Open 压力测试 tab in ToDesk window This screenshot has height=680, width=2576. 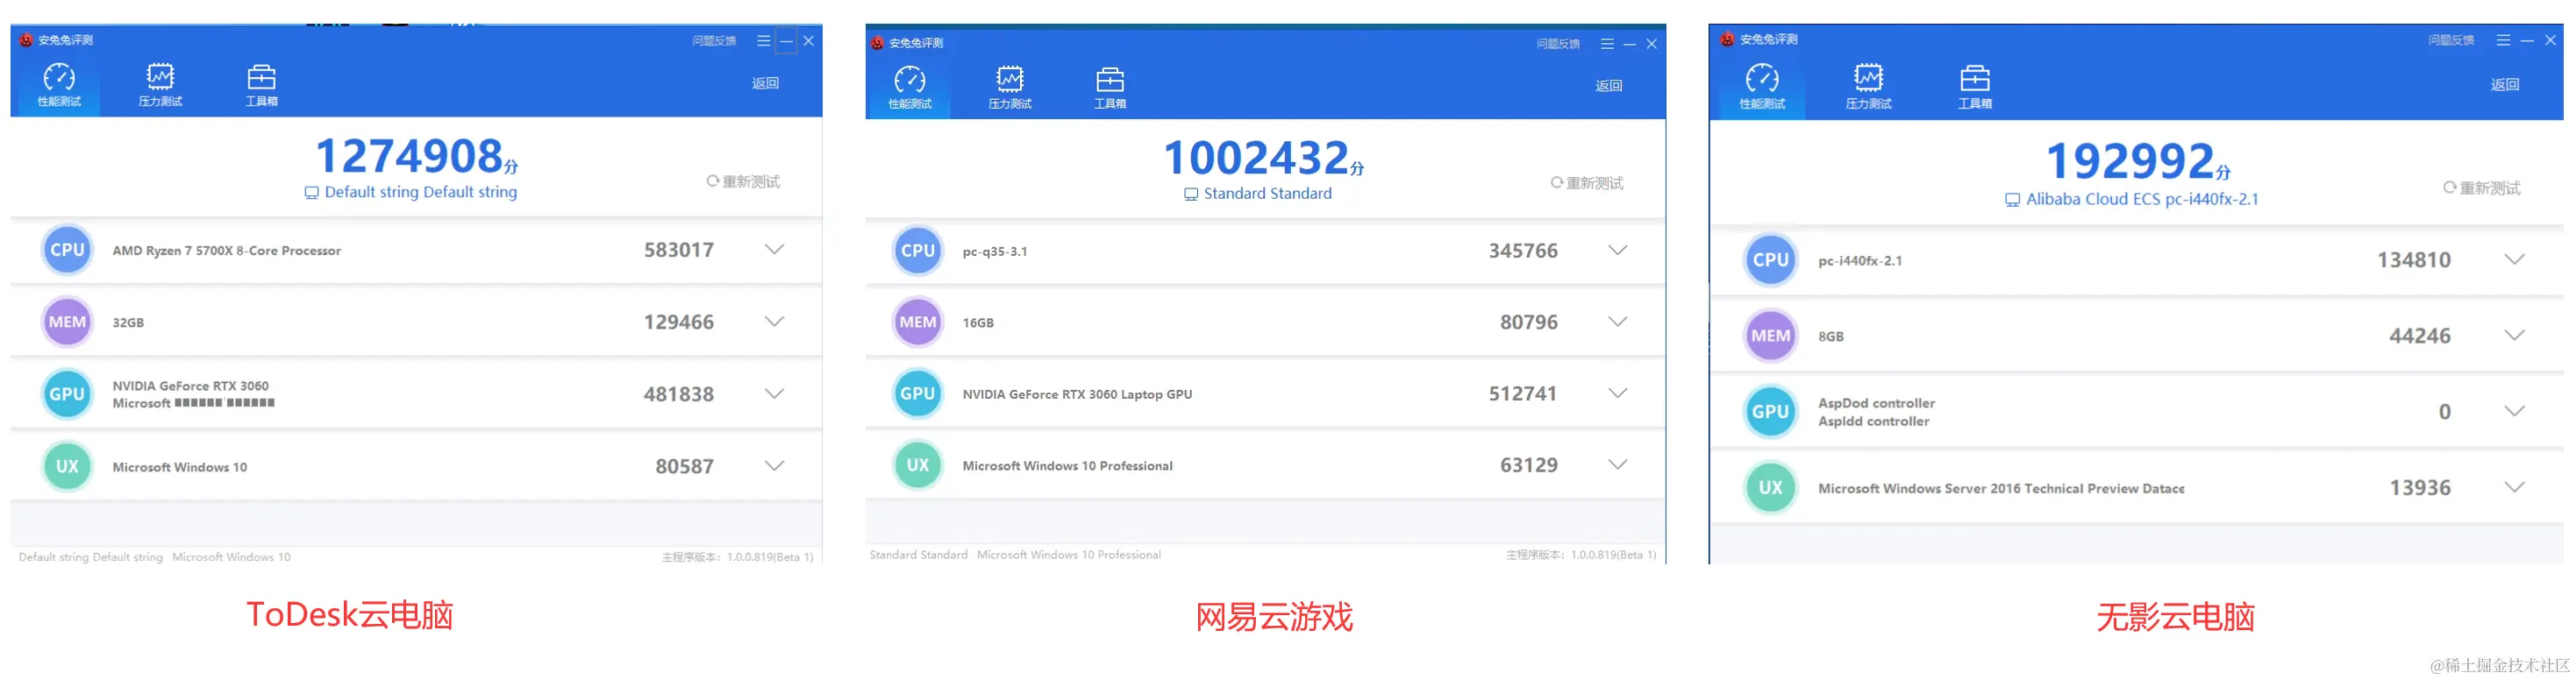point(160,85)
